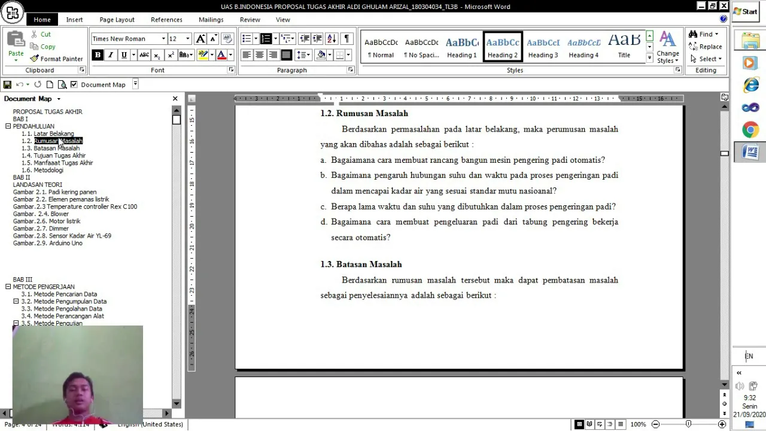The height and width of the screenshot is (431, 766).
Task: Click the zoom out minus button
Action: coord(655,424)
